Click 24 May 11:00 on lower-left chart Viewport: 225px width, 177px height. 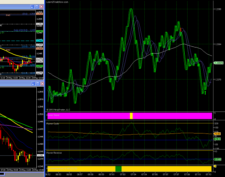click(25, 170)
